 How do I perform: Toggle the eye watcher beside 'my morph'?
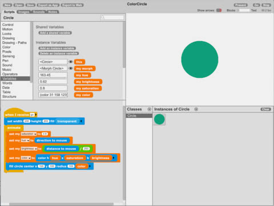[71, 68]
